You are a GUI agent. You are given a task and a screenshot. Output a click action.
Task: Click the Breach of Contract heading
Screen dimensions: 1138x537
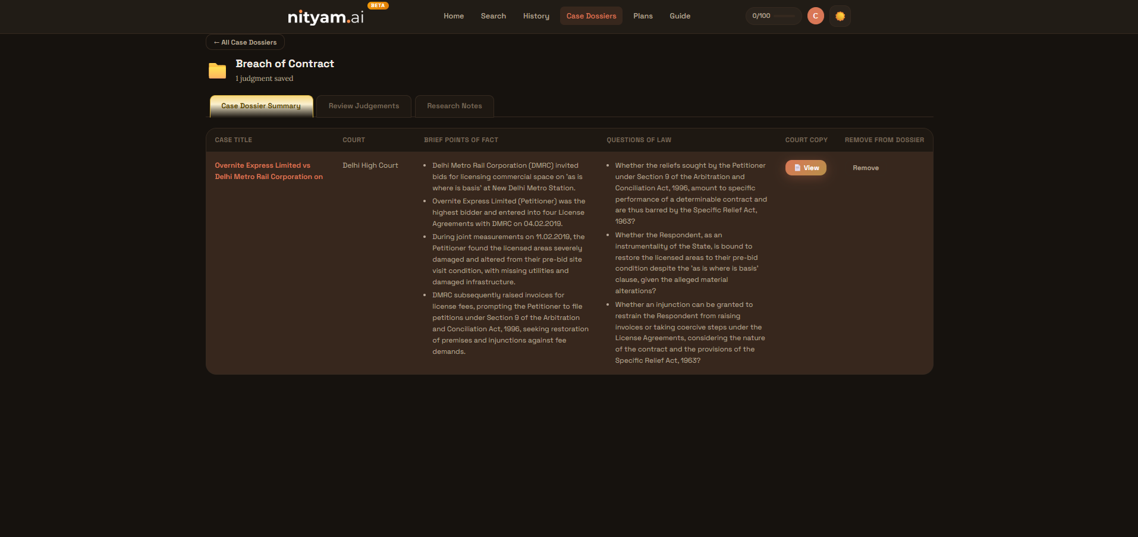coord(285,64)
